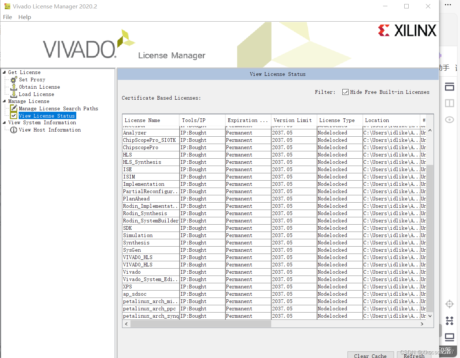Sort by Expiration column header
The width and height of the screenshot is (460, 358).
pyautogui.click(x=248, y=120)
